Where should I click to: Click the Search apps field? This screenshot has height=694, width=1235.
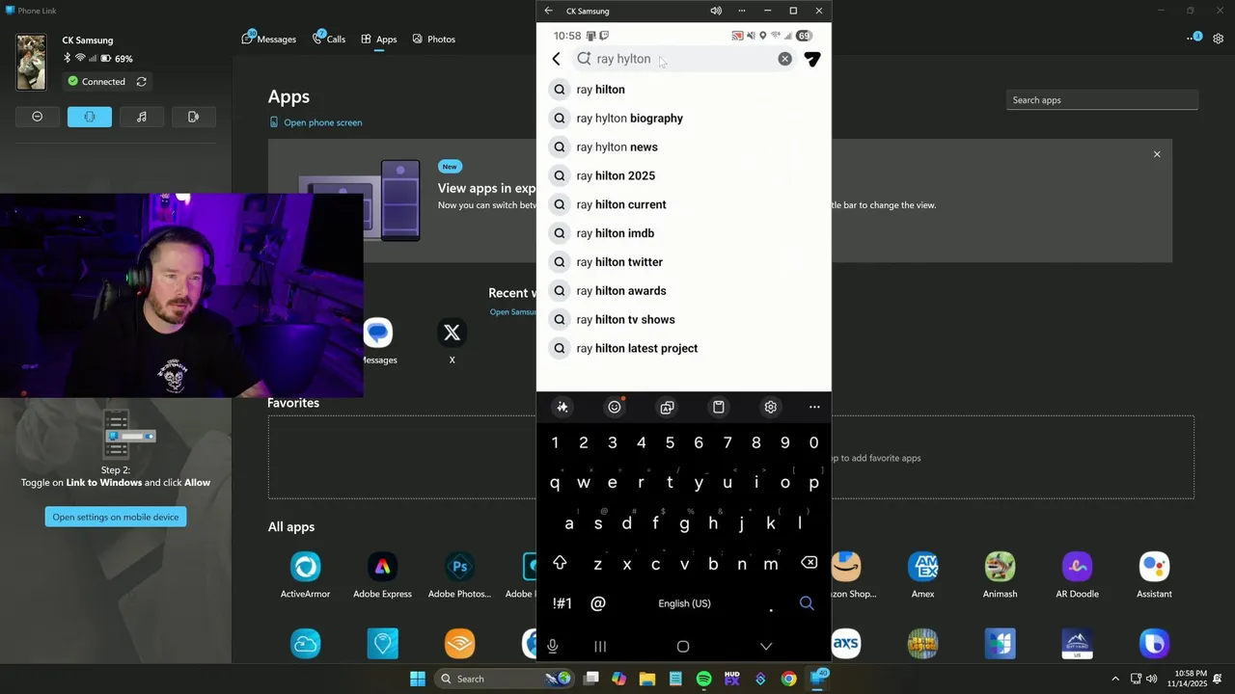click(x=1102, y=100)
